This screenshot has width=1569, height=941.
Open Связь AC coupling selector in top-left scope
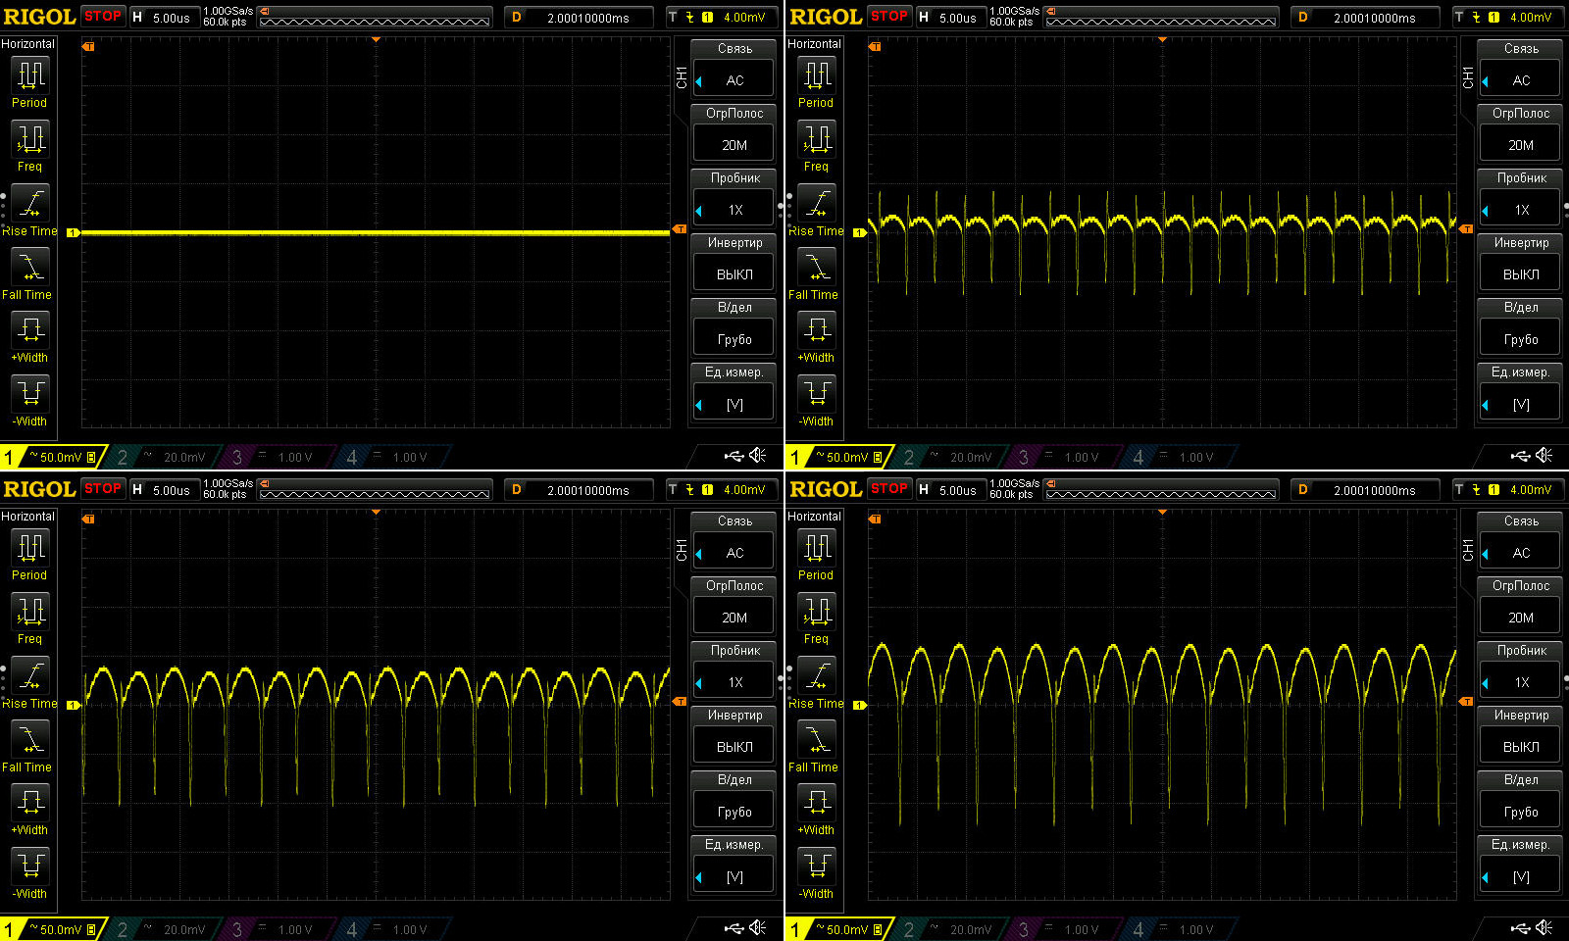(x=734, y=79)
